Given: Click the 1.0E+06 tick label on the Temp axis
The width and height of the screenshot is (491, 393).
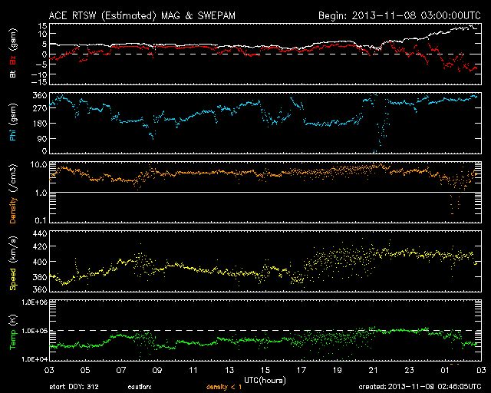Looking at the screenshot, I should tap(35, 302).
